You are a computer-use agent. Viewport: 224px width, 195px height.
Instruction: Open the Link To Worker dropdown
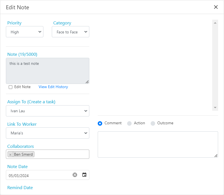pyautogui.click(x=48, y=133)
